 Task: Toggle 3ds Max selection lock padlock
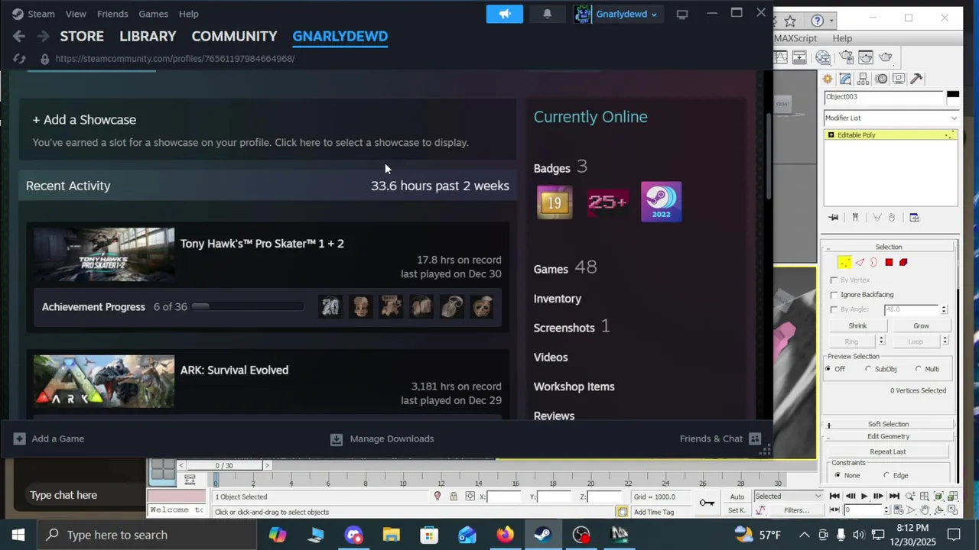tap(454, 497)
